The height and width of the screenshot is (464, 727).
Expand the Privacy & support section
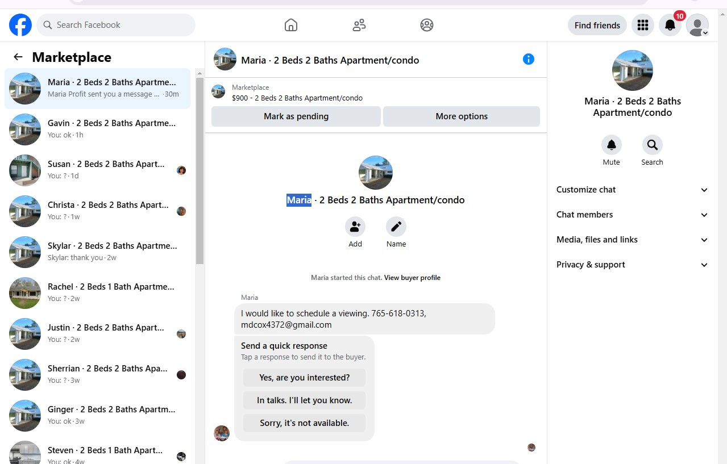tap(632, 265)
